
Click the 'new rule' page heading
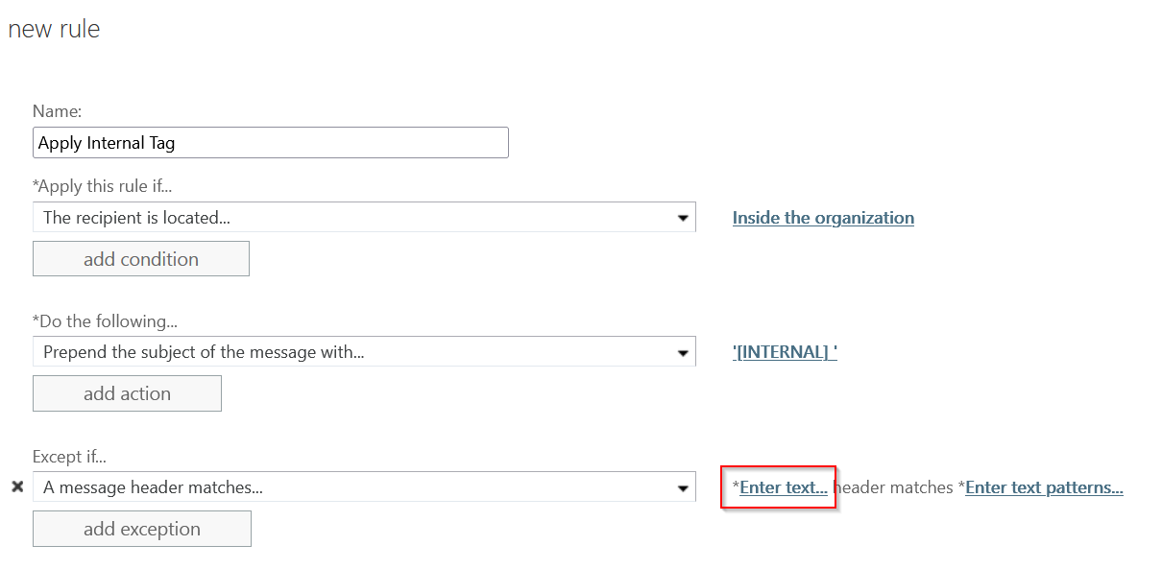[x=54, y=30]
